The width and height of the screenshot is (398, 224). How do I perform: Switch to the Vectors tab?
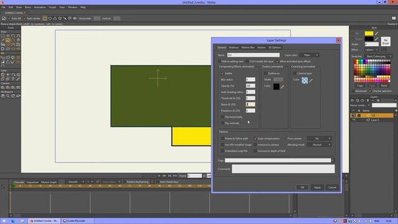(x=261, y=47)
